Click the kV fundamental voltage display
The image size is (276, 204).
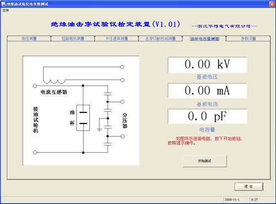pos(208,65)
